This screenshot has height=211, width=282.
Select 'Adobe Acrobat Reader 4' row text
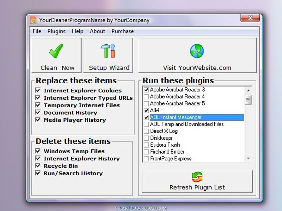pyautogui.click(x=177, y=96)
